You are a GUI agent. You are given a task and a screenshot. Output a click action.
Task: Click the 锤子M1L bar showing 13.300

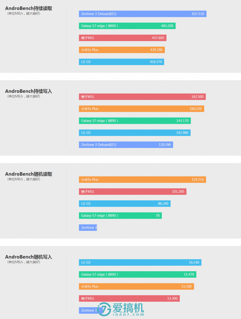(129, 298)
